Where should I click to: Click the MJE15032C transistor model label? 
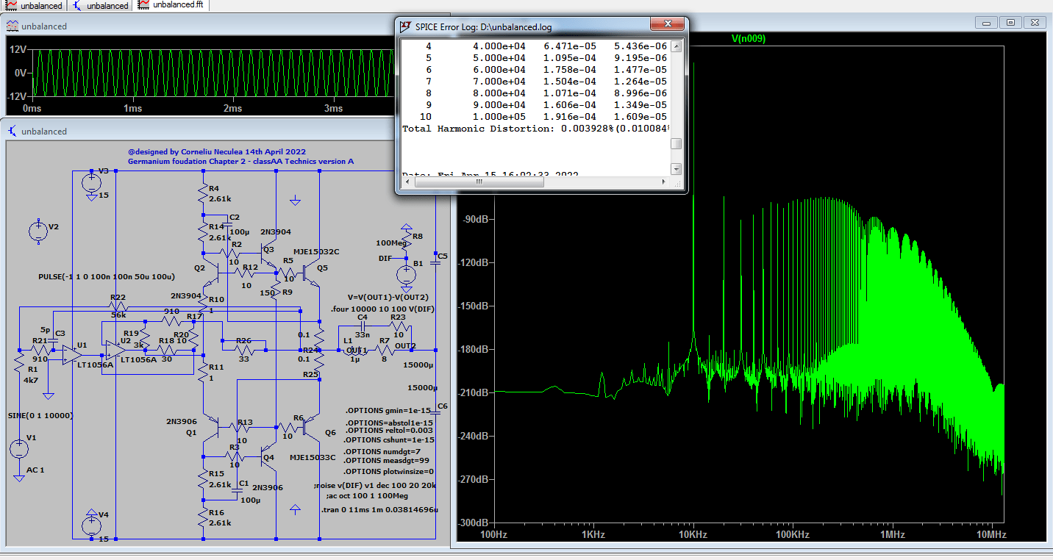(x=316, y=251)
